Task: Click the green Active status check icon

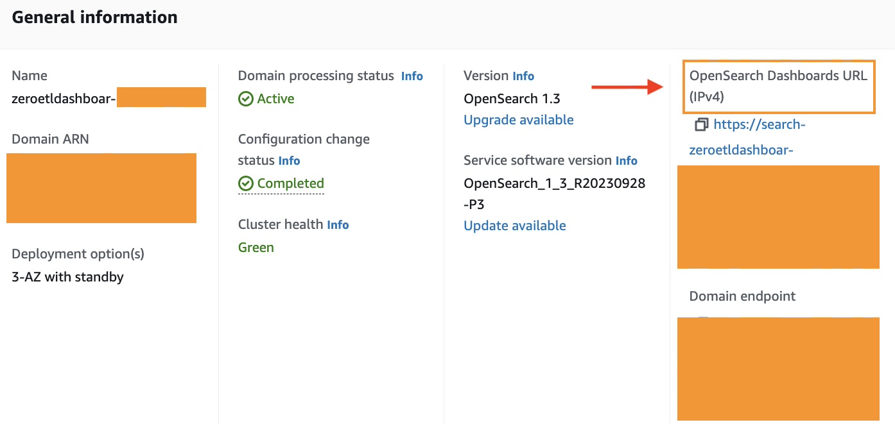Action: click(x=245, y=99)
